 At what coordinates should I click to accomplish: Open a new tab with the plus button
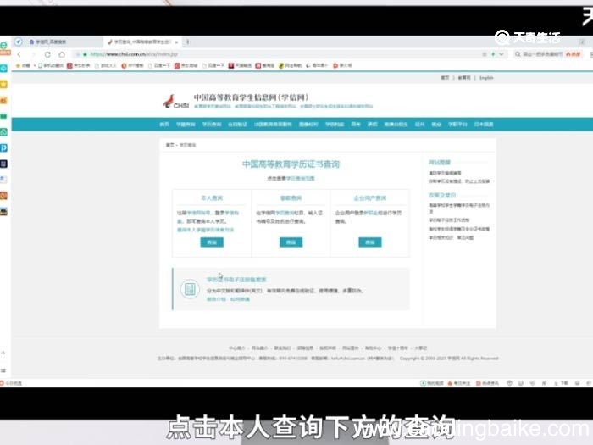[187, 42]
